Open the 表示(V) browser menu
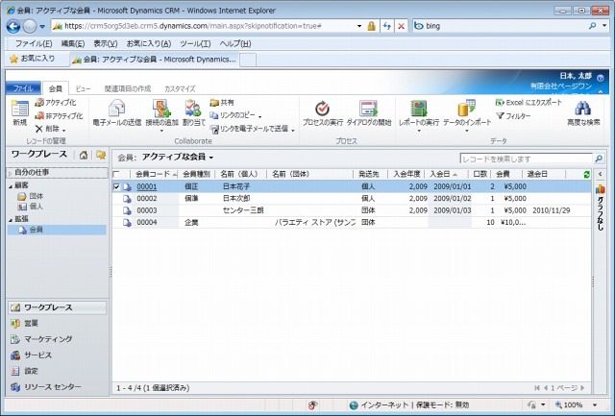Viewport: 615px width, 416px height. click(x=106, y=43)
